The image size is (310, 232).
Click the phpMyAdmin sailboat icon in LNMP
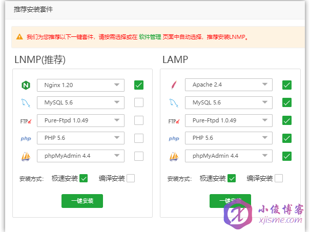pos(26,157)
